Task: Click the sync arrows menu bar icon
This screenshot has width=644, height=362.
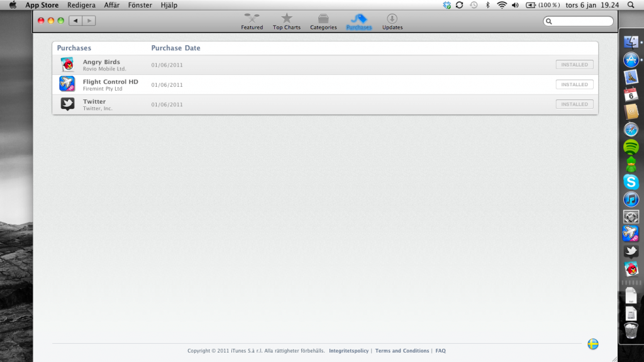Action: click(459, 5)
